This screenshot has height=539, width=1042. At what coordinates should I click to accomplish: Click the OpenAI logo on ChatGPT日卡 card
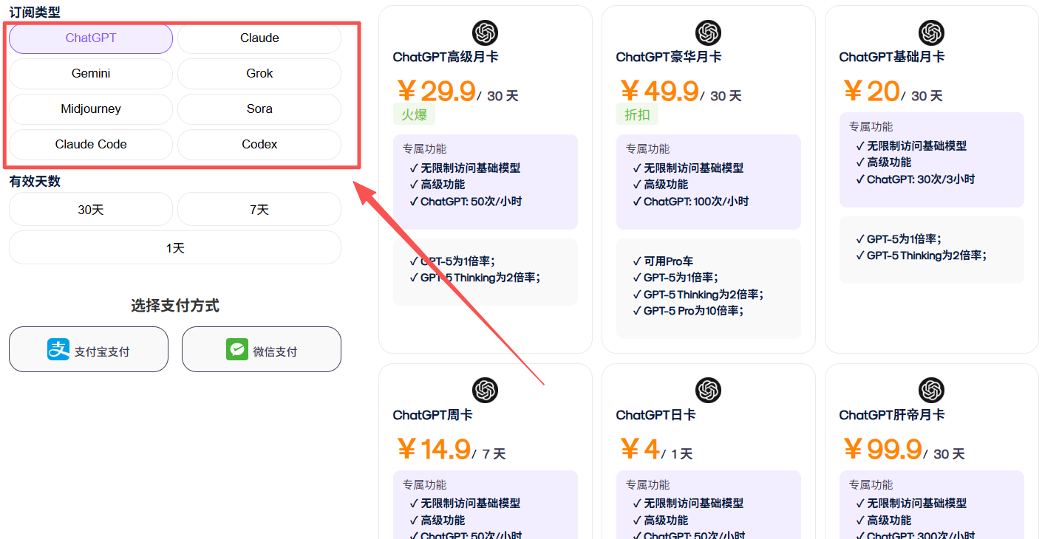(708, 391)
